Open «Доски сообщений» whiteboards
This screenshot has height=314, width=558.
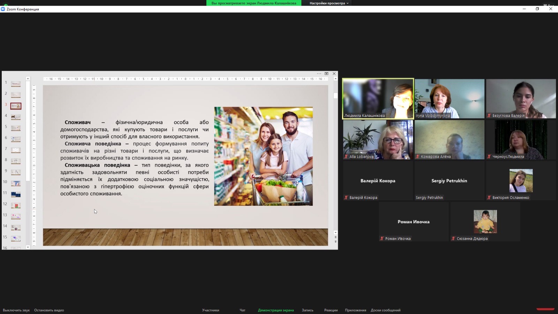386,310
